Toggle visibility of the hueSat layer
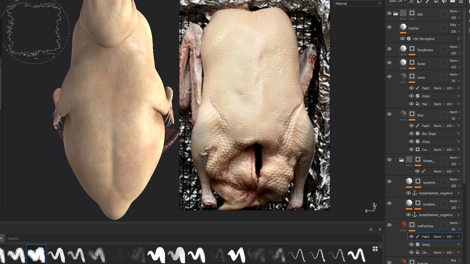Viewport: 470px width, 264px height. click(389, 27)
